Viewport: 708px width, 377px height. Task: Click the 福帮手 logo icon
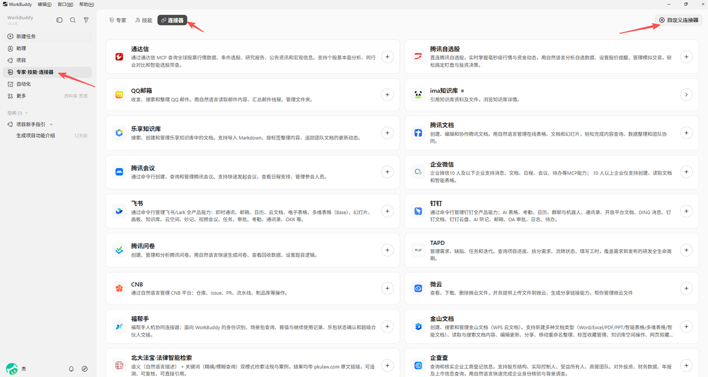tap(119, 327)
